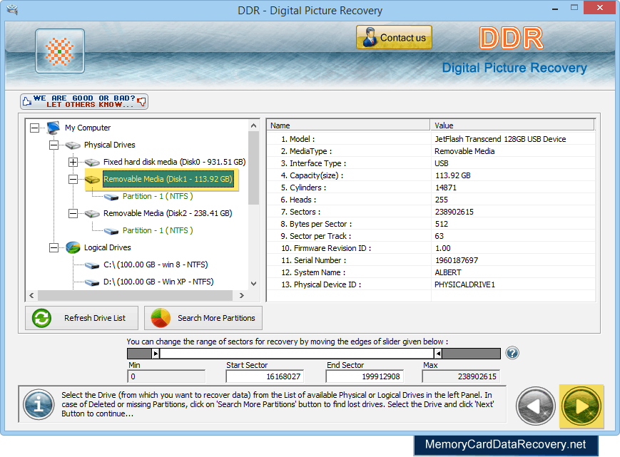Collapse the Physical Drives node
The image size is (620, 457).
click(54, 145)
